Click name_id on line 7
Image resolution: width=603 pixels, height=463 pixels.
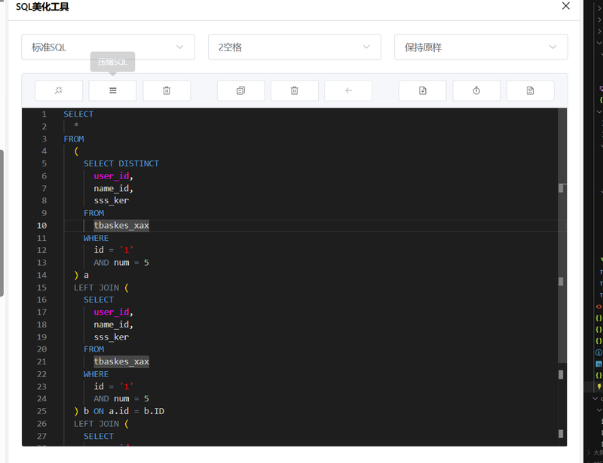(112, 188)
